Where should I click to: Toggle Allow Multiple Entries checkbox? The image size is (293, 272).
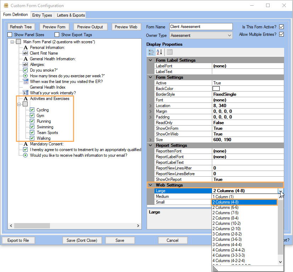pyautogui.click(x=281, y=34)
